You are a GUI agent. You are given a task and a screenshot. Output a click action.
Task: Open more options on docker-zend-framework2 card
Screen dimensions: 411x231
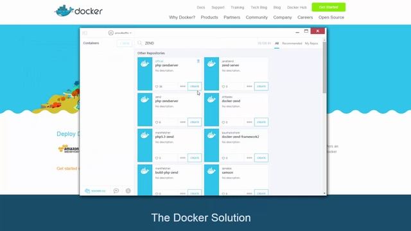(249, 158)
